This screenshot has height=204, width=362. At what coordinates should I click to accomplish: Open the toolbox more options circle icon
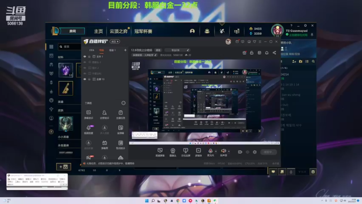click(x=124, y=103)
